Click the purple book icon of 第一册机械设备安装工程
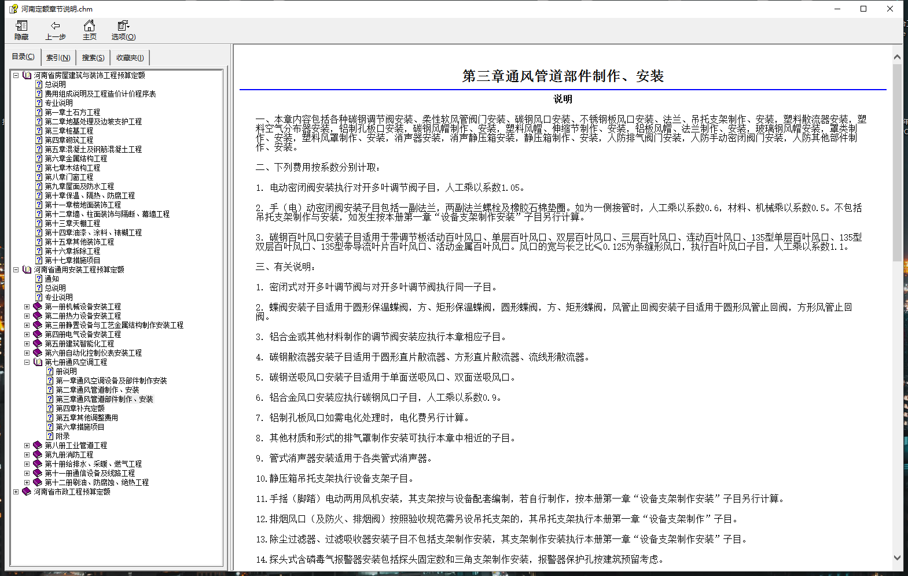This screenshot has width=908, height=576. click(x=38, y=307)
